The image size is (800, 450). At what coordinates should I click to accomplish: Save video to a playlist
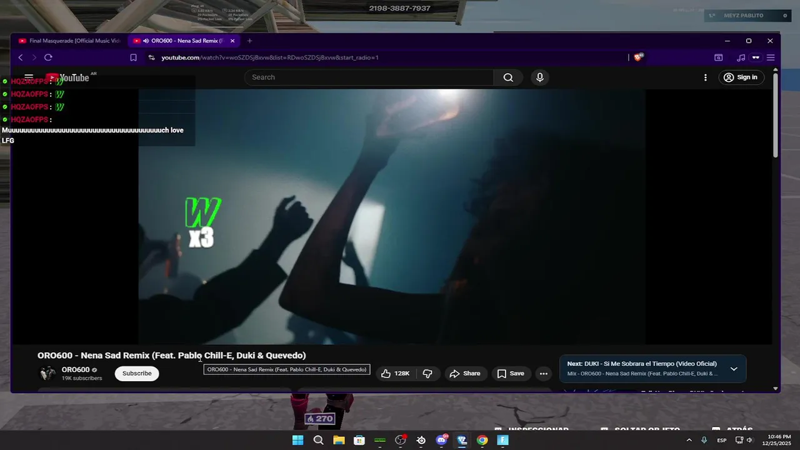click(x=511, y=374)
